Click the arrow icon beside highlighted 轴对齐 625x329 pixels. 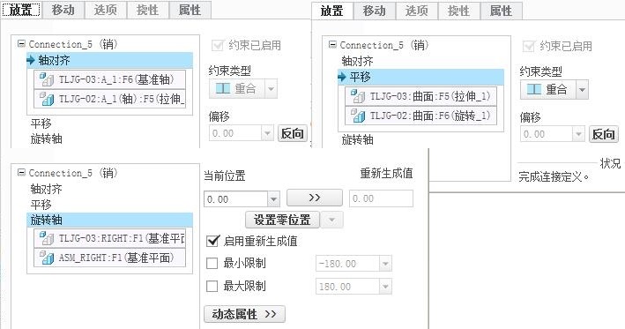[x=31, y=60]
